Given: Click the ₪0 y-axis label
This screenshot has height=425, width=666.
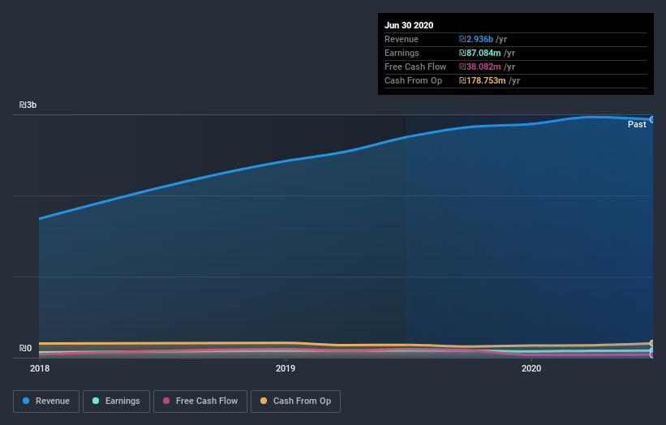Looking at the screenshot, I should (25, 348).
